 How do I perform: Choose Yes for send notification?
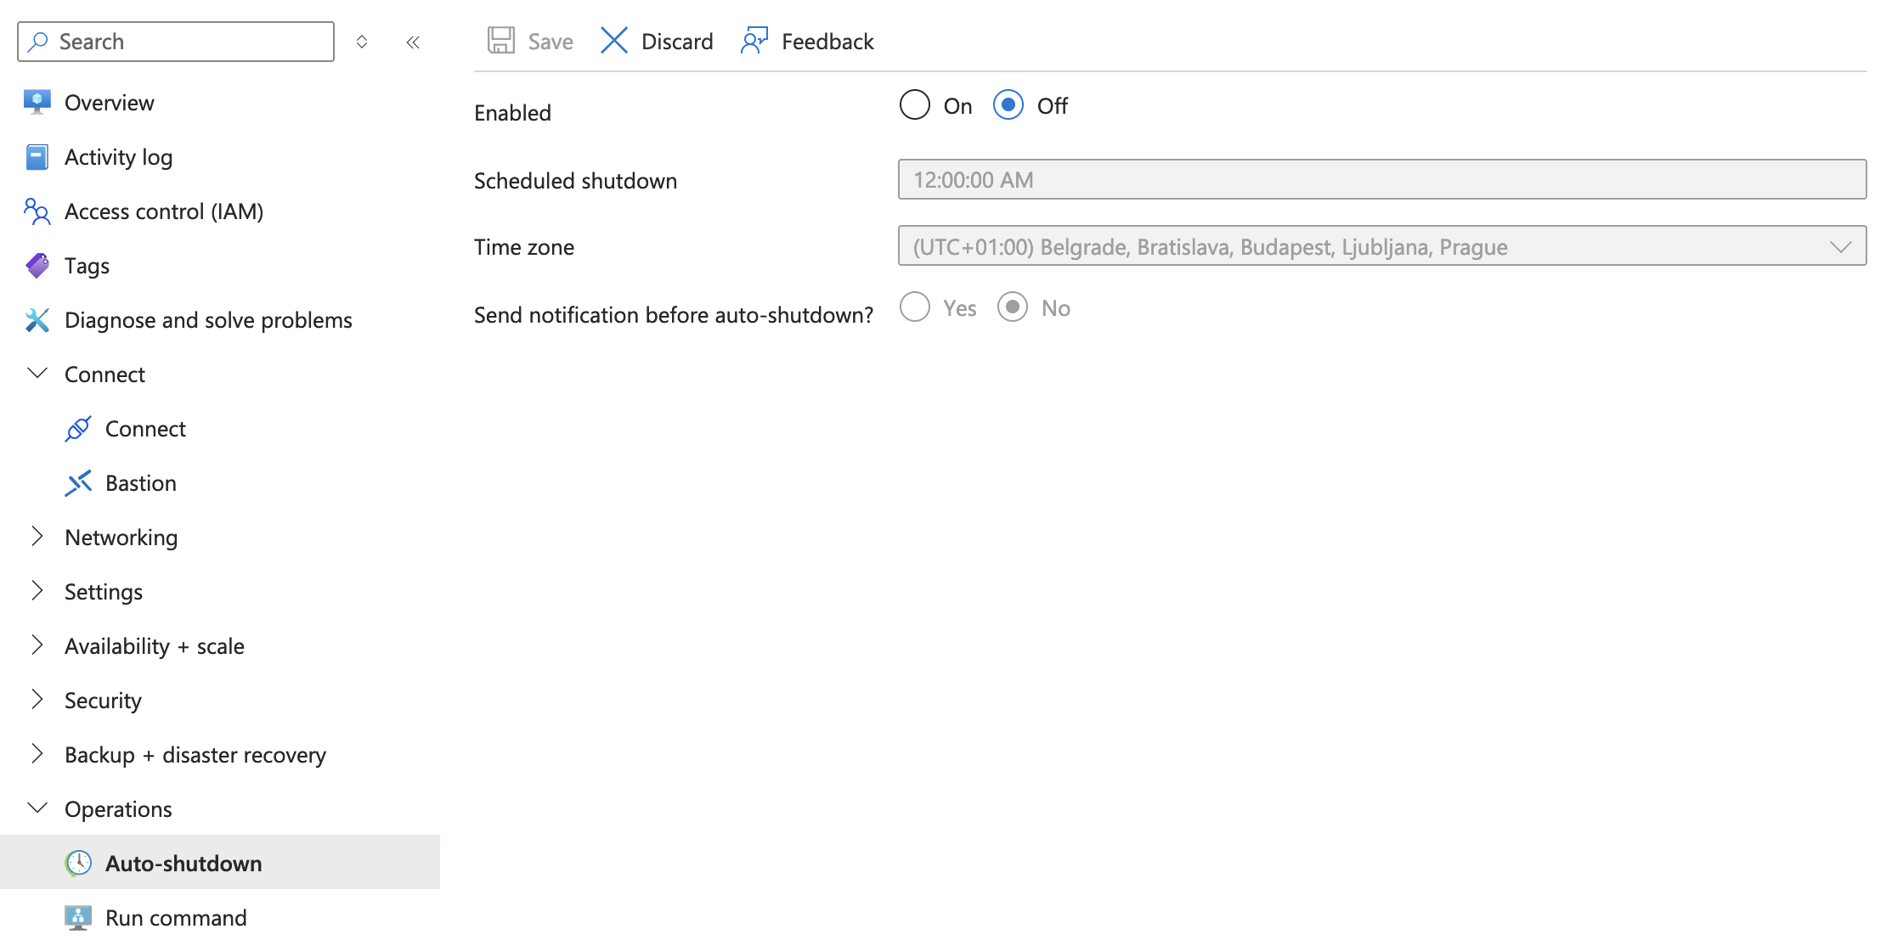click(914, 307)
